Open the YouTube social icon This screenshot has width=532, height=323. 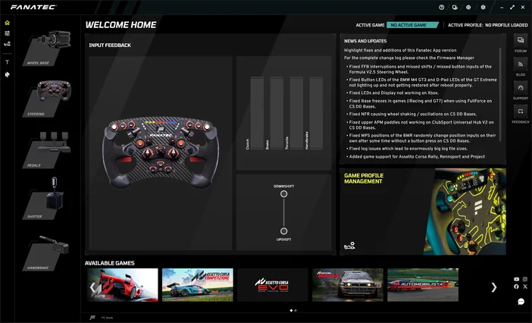(516, 279)
